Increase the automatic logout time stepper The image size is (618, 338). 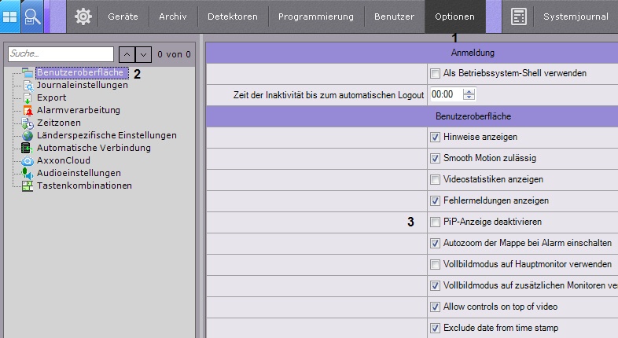[x=469, y=91]
